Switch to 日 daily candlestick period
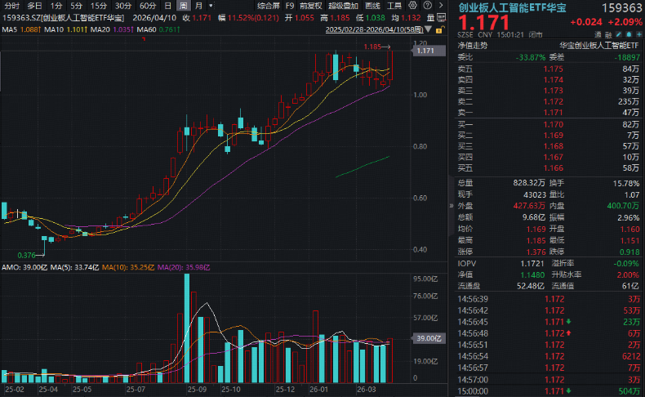The width and height of the screenshot is (645, 397). 169,6
